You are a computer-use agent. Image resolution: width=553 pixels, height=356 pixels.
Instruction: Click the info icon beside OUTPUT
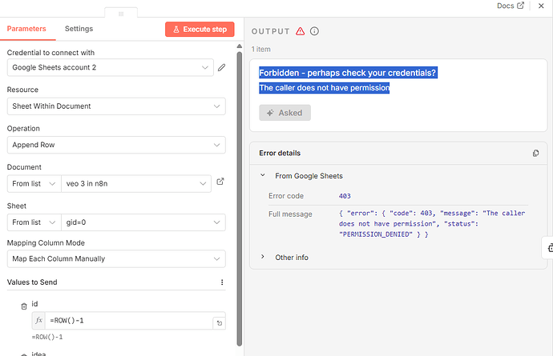314,31
